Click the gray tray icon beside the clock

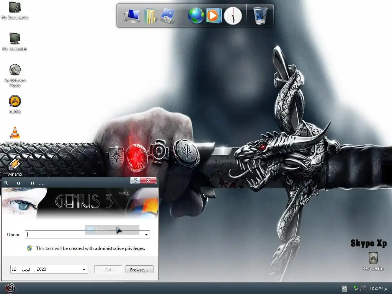363,288
